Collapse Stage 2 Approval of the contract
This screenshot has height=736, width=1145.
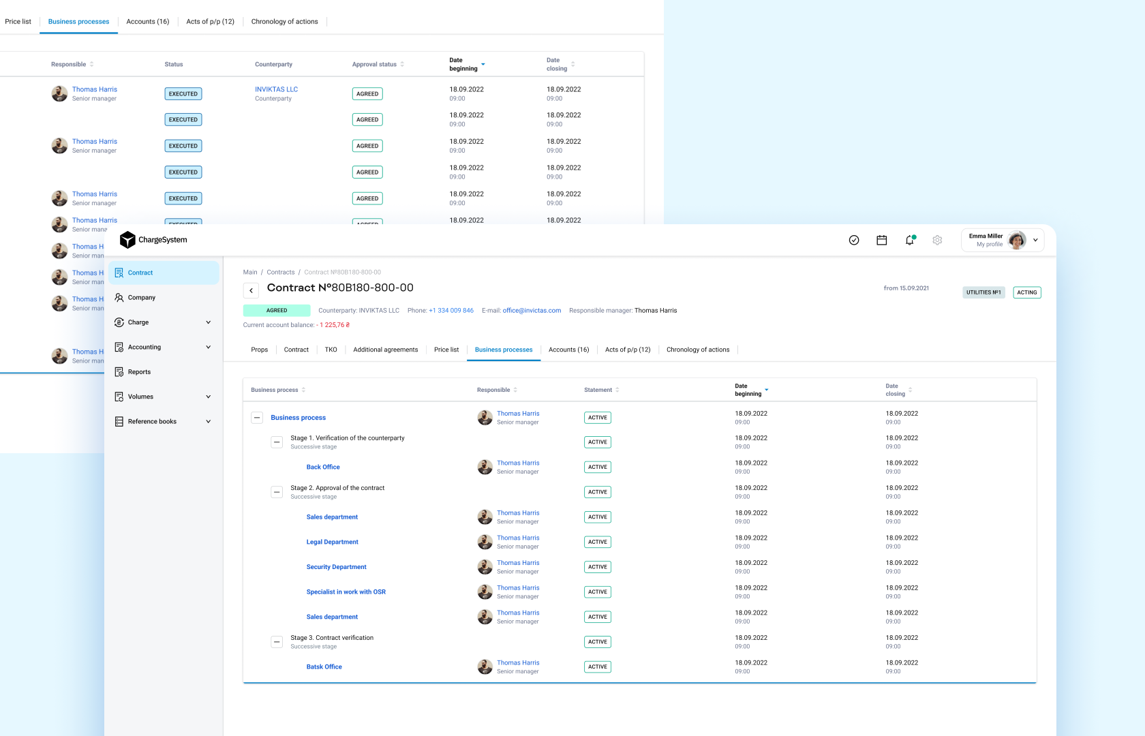tap(277, 492)
